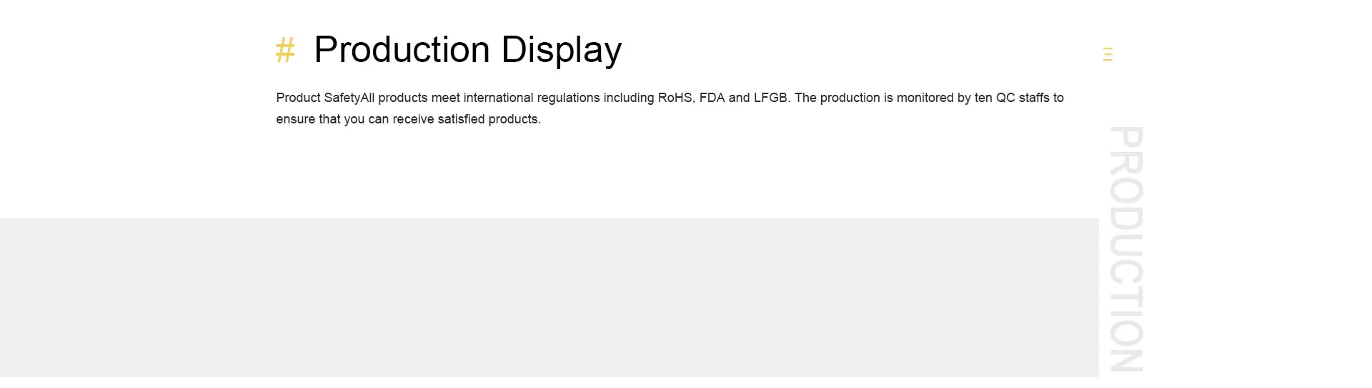Click the yellow hash symbol
Viewport: 1372px width, 388px height.
coord(285,51)
